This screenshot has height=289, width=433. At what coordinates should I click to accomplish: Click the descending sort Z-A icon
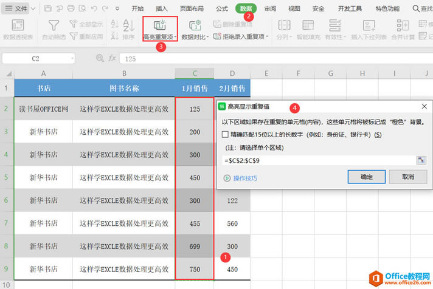114,36
